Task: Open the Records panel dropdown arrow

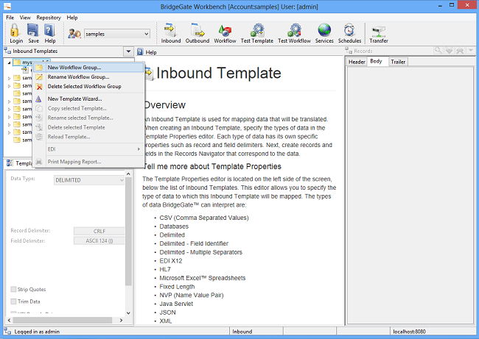Action: pyautogui.click(x=471, y=50)
